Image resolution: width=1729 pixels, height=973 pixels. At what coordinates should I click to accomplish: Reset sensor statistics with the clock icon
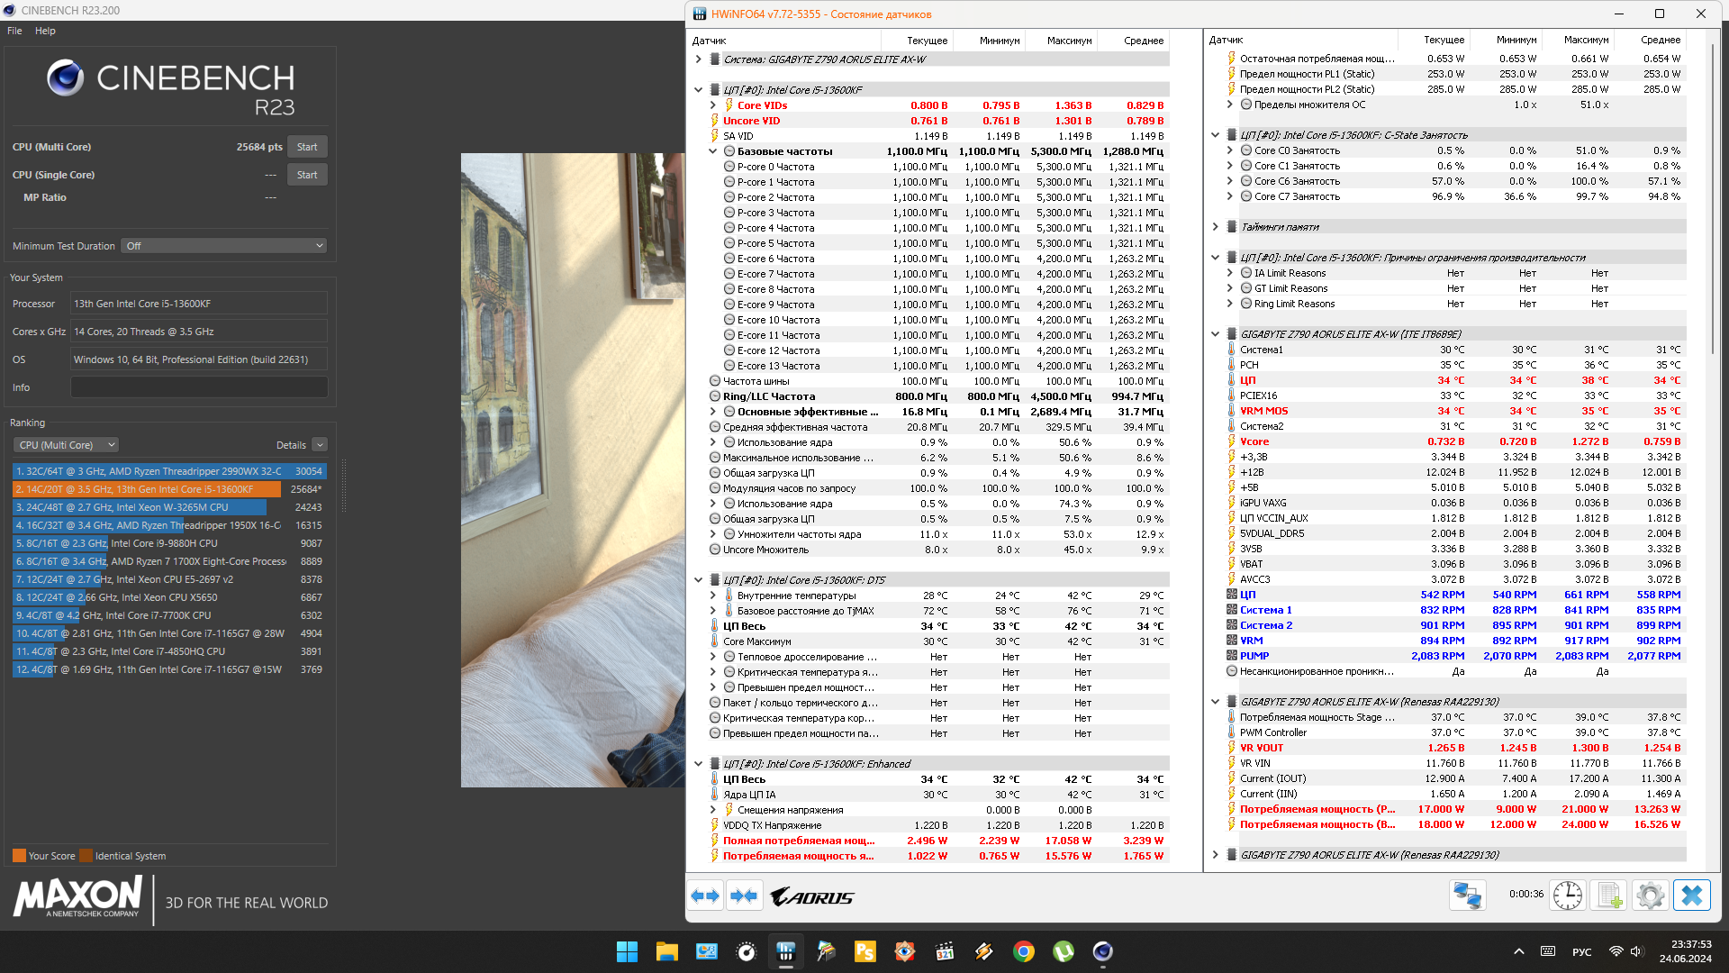click(x=1568, y=896)
